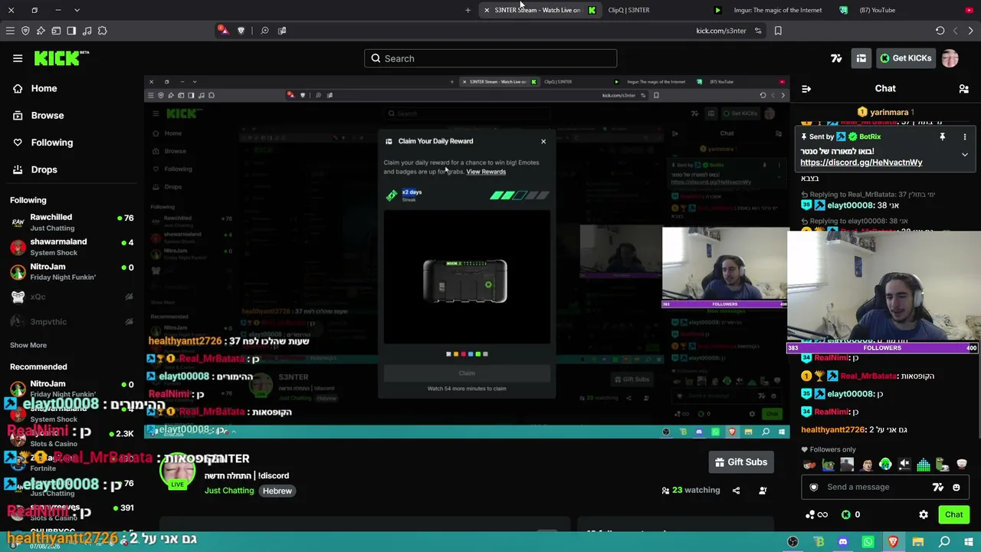Insert the muted speaker emote

point(904,465)
